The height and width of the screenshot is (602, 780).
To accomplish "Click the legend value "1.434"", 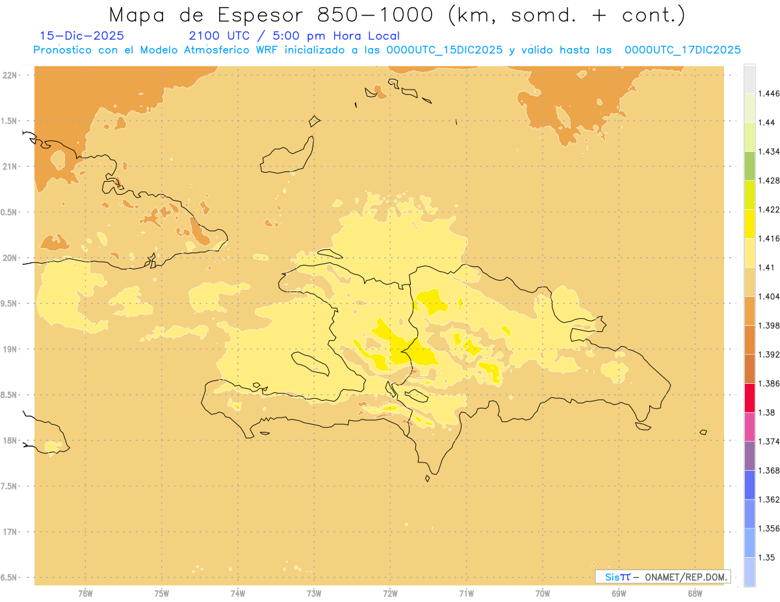I will pos(769,151).
